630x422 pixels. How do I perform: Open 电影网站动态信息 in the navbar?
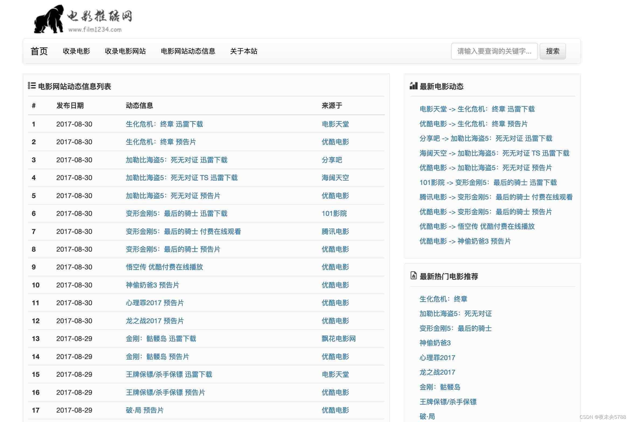click(188, 51)
